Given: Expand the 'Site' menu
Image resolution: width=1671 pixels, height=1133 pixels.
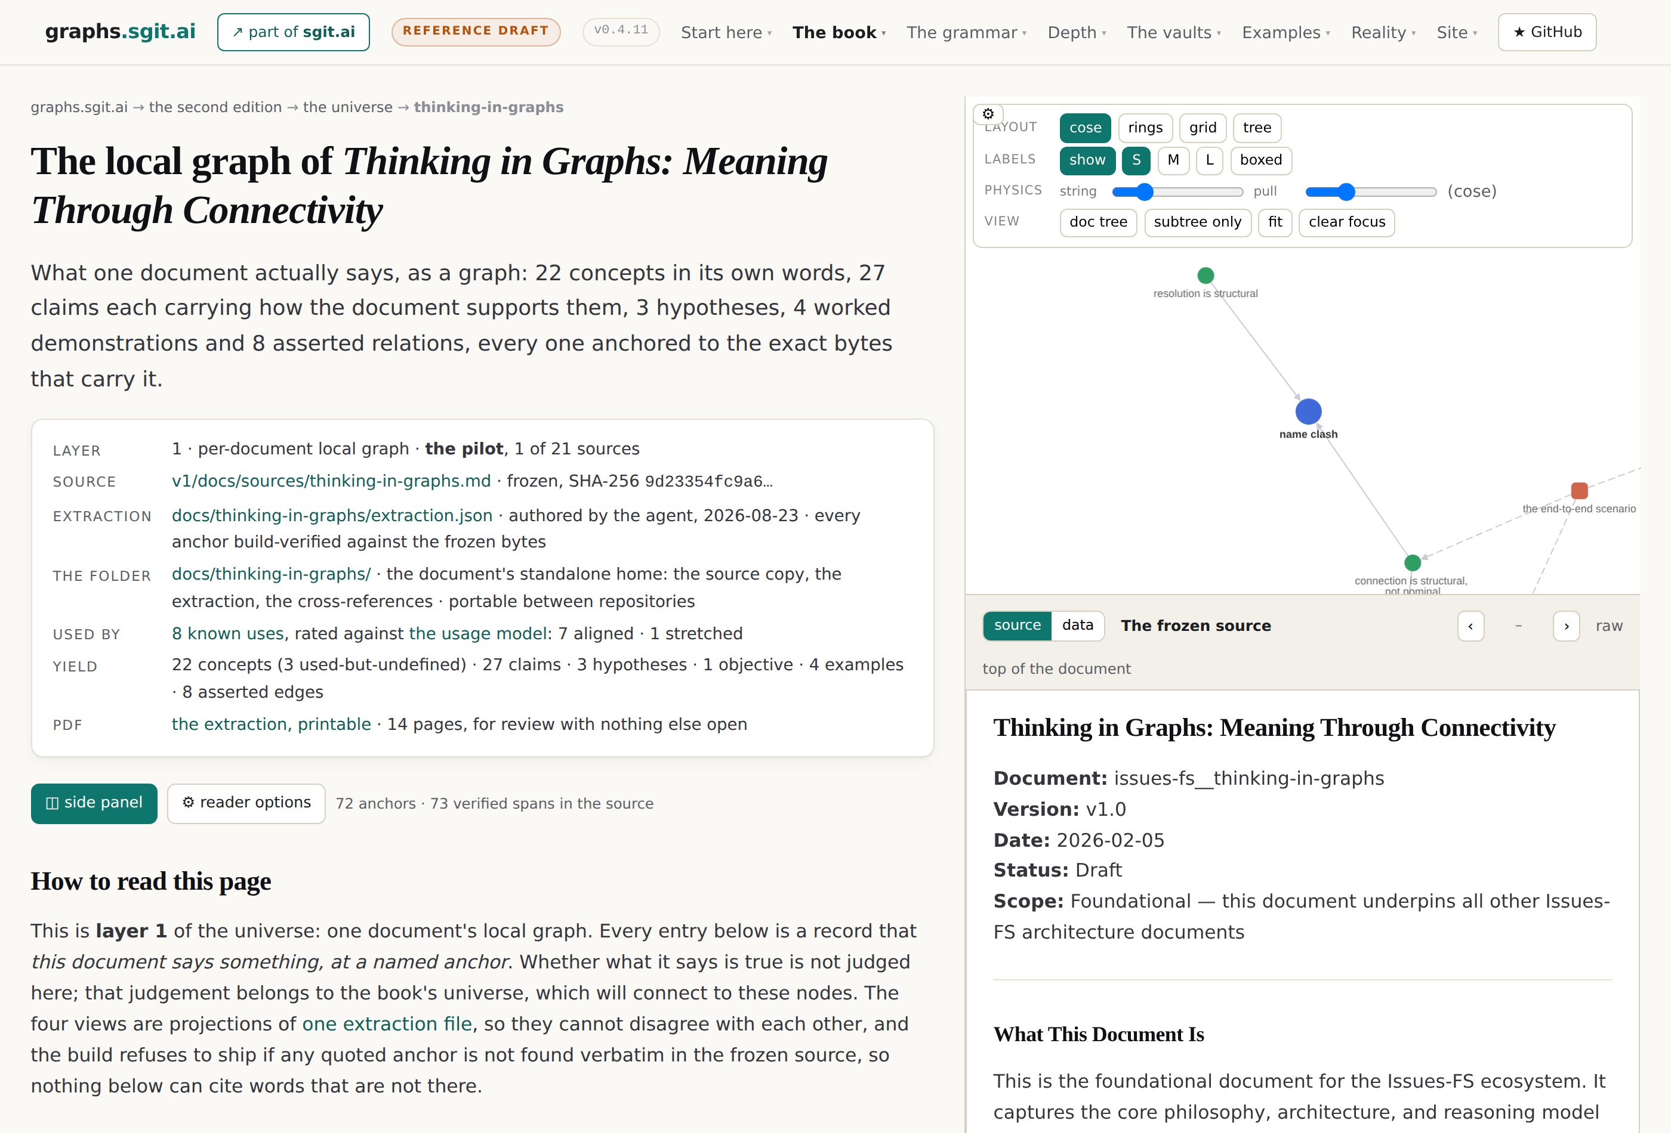Looking at the screenshot, I should (1457, 32).
